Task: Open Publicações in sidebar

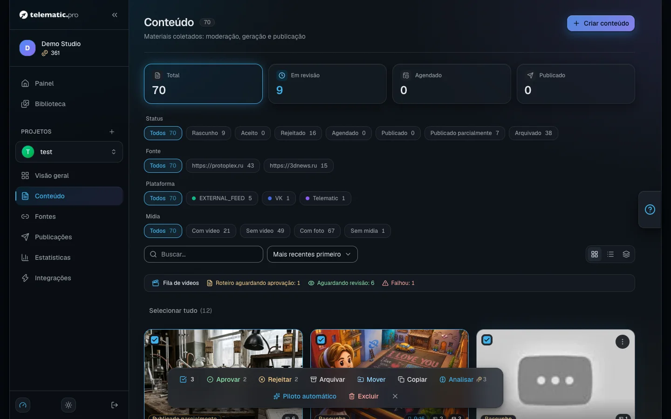Action: [69, 237]
